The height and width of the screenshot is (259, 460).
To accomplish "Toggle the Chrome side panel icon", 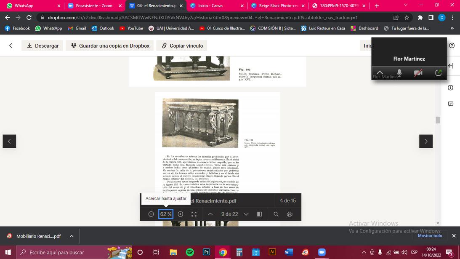I will point(431,18).
